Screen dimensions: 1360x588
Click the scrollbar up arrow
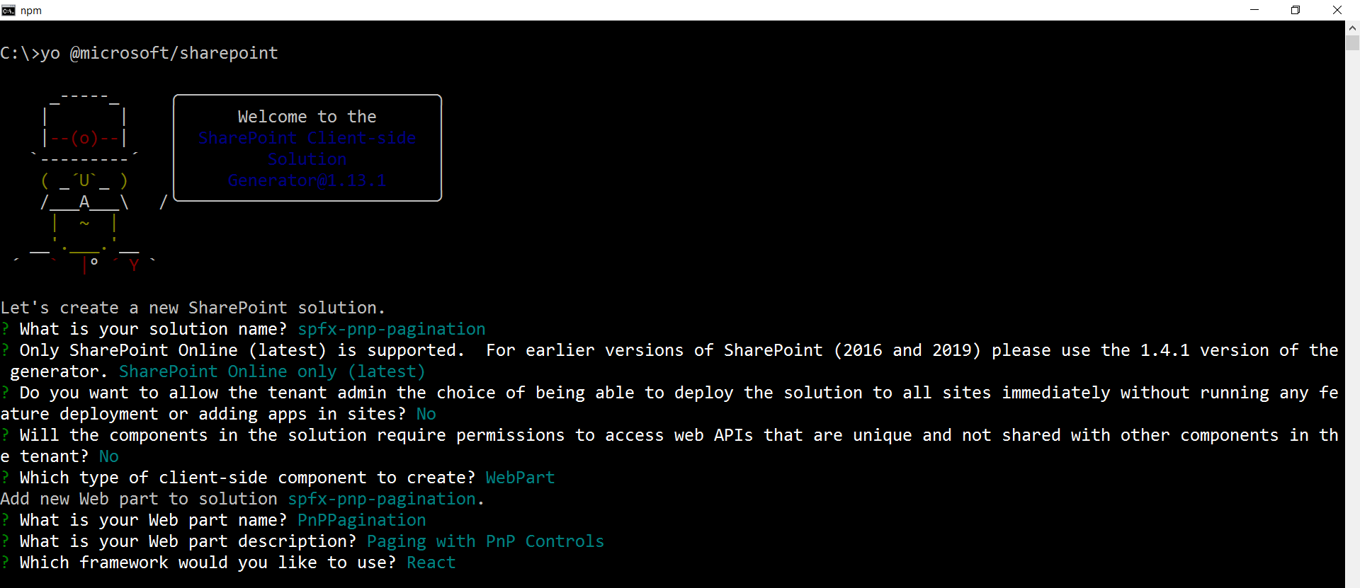(x=1352, y=28)
